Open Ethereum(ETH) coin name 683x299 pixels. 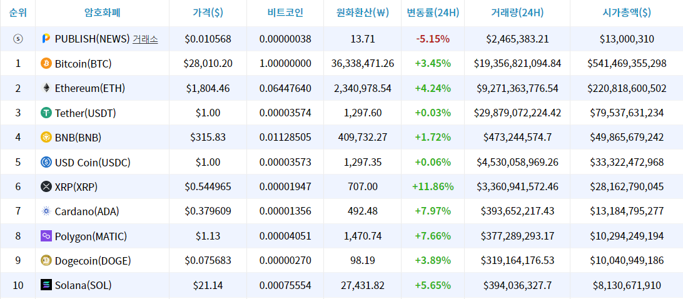click(89, 88)
